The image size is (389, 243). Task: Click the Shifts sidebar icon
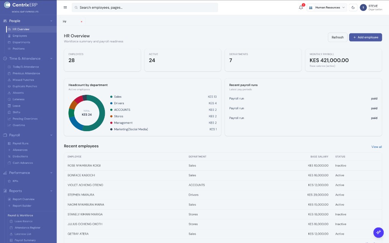pyautogui.click(x=9, y=112)
